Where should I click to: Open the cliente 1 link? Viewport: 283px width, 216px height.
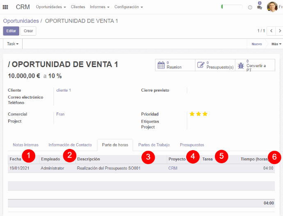click(x=64, y=90)
